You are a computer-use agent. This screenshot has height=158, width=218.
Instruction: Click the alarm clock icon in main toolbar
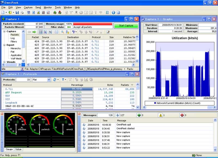[43, 13]
